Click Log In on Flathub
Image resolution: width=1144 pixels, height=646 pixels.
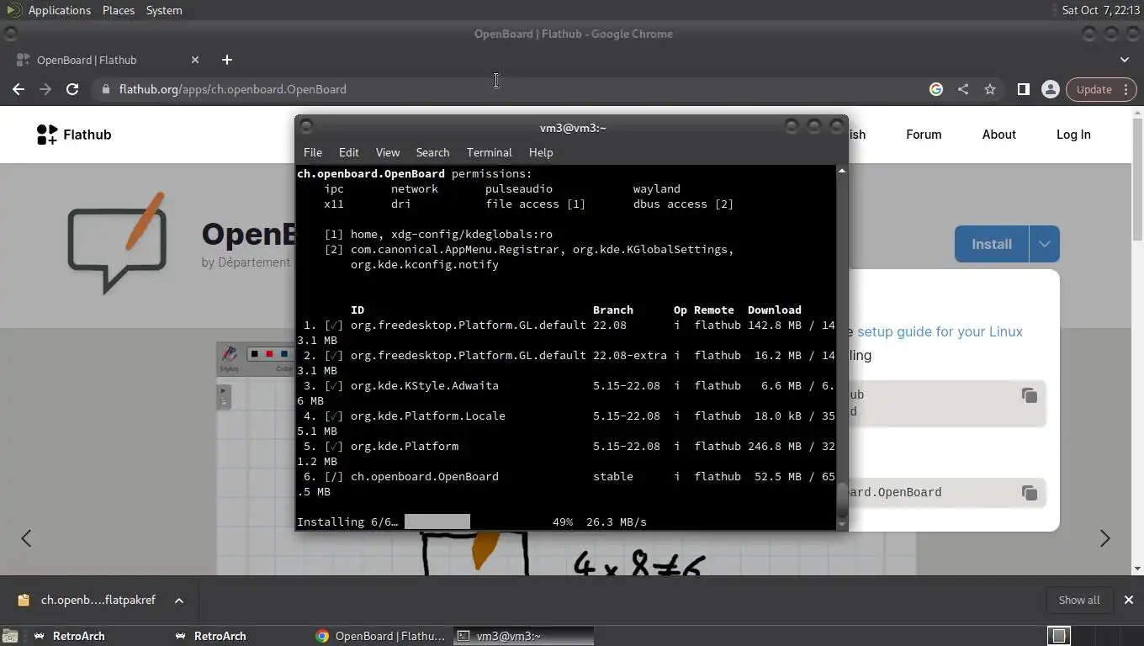click(x=1073, y=135)
